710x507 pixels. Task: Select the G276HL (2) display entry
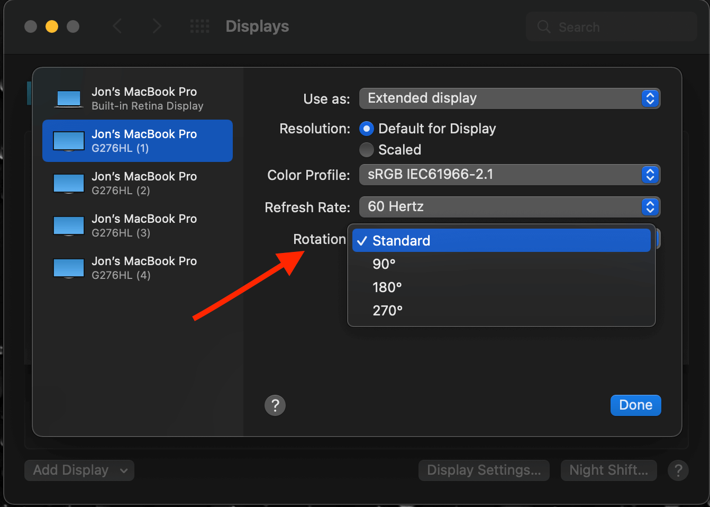[x=138, y=183]
